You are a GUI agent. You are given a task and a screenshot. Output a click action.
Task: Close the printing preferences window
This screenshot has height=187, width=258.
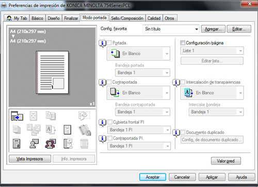[249, 4]
